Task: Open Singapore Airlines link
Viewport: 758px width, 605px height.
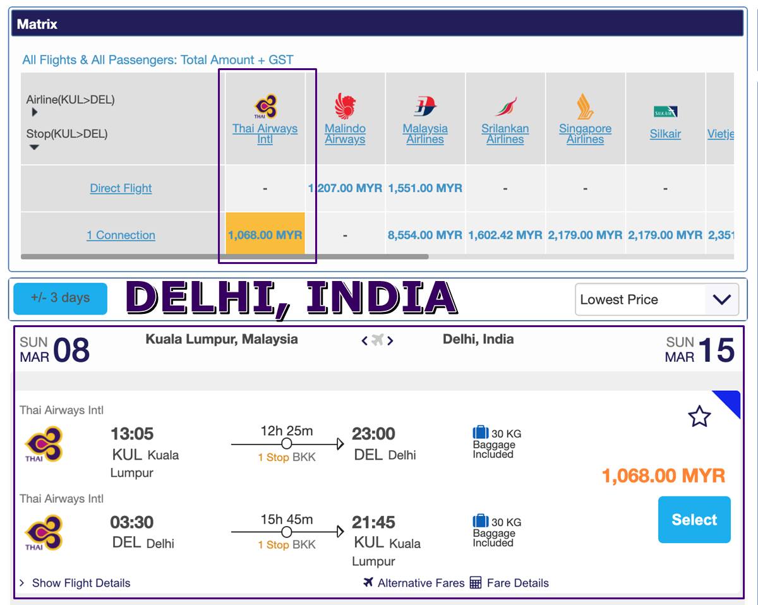Action: coord(585,134)
